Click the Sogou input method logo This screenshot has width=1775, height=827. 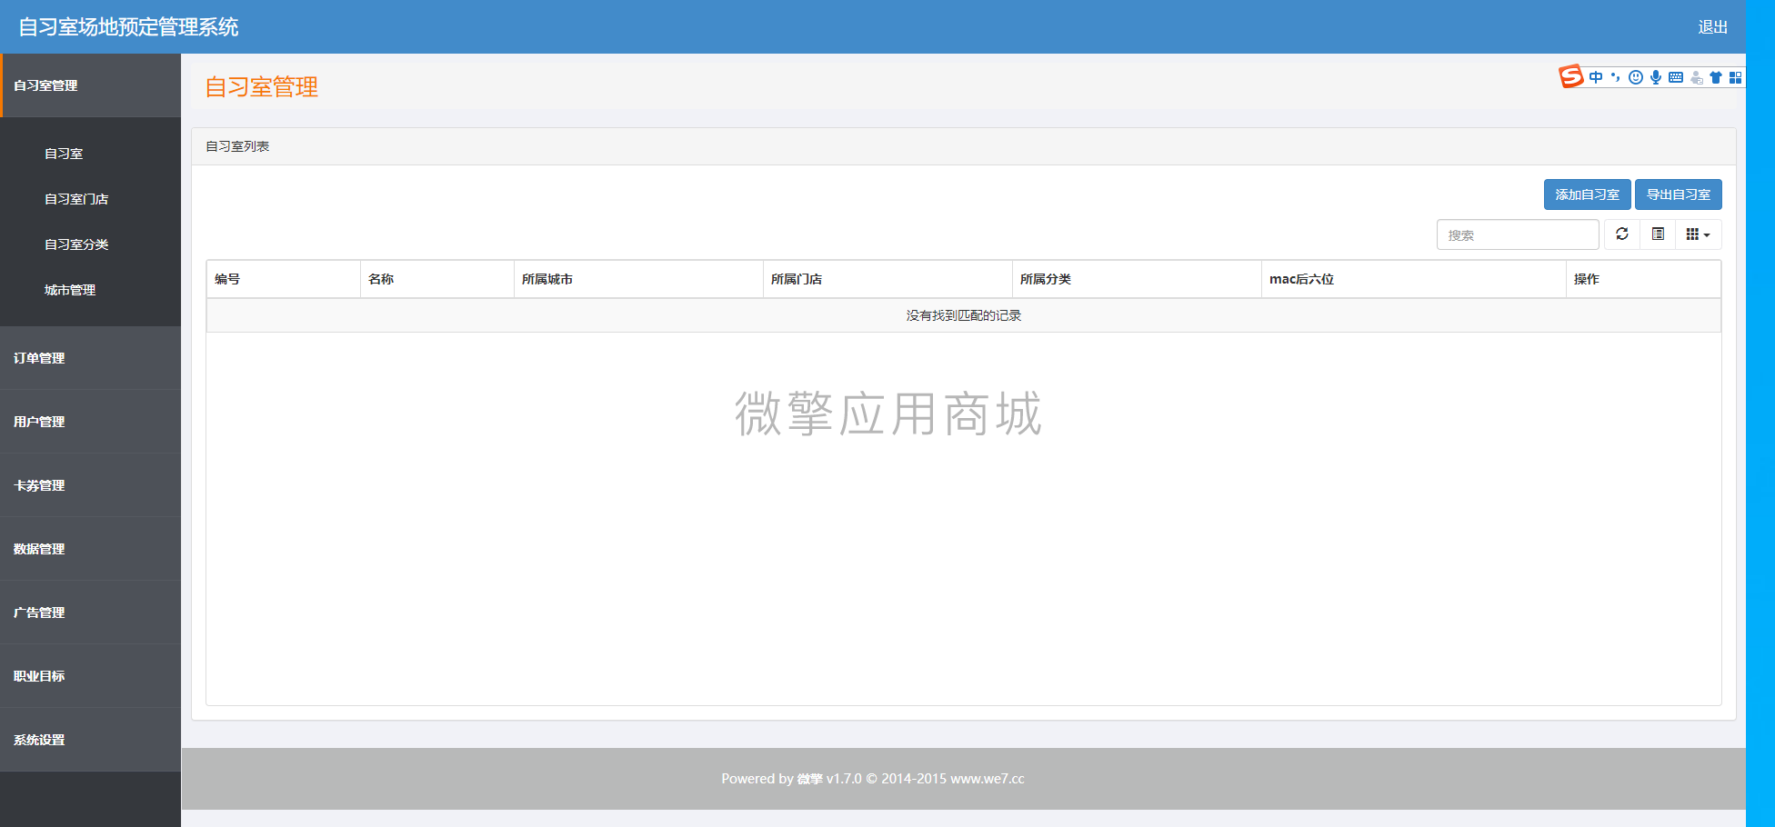1570,77
